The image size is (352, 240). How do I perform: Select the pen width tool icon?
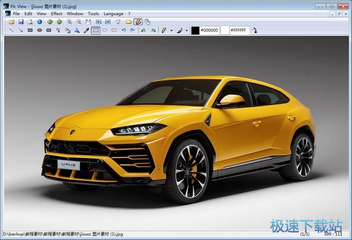tap(164, 30)
